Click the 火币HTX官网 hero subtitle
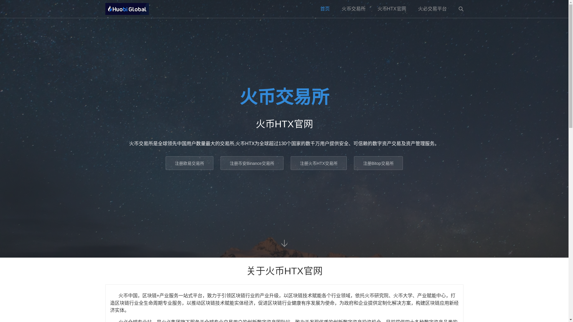 coord(284,124)
